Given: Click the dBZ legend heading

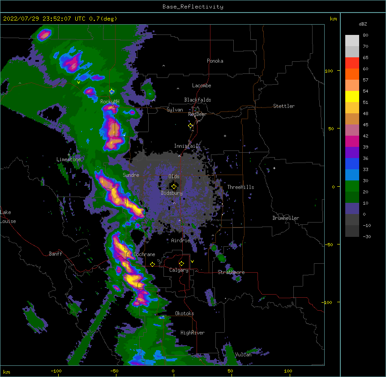Looking at the screenshot, I should point(363,24).
